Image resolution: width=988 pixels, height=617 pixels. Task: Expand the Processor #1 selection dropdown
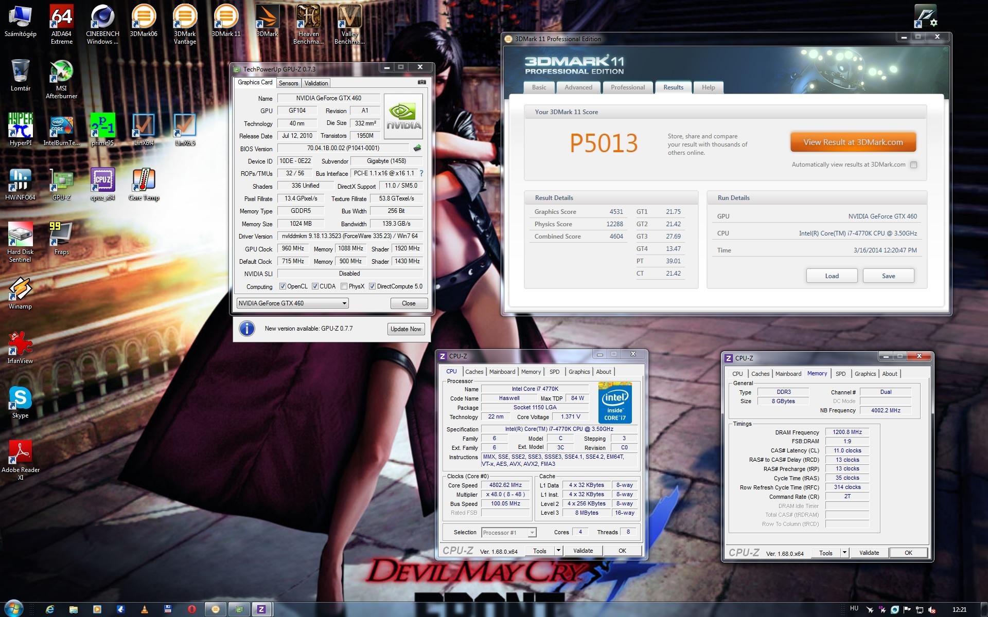pyautogui.click(x=509, y=533)
